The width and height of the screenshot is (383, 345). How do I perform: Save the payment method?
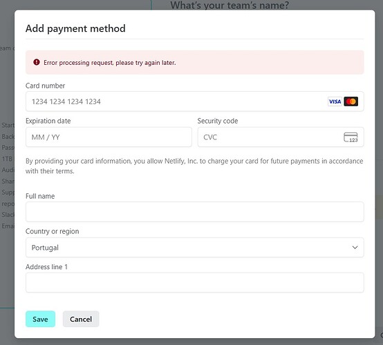(40, 319)
